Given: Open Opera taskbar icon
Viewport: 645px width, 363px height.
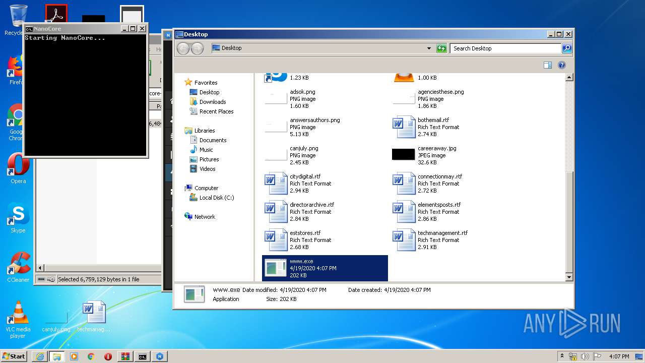Looking at the screenshot, I should coord(108,356).
